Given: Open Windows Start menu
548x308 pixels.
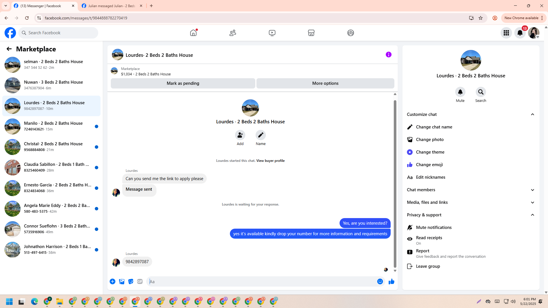Looking at the screenshot, I should 9,301.
